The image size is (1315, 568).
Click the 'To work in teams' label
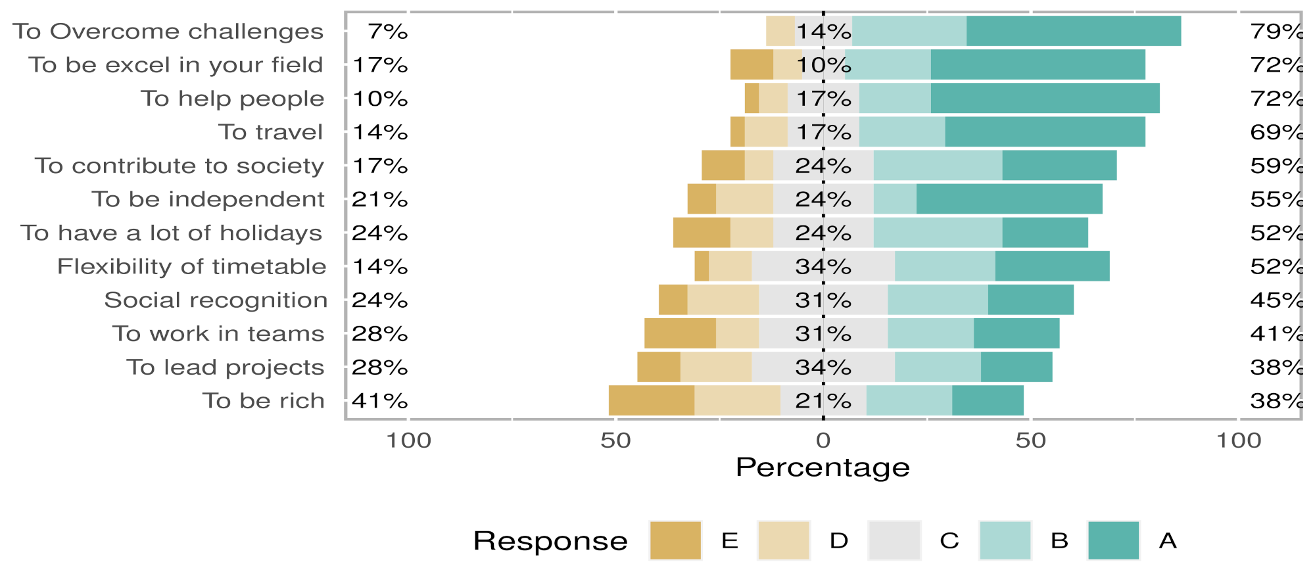click(218, 334)
